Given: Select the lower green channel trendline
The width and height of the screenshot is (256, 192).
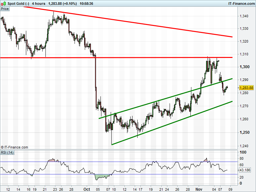Looking at the screenshot, I should click(172, 123).
